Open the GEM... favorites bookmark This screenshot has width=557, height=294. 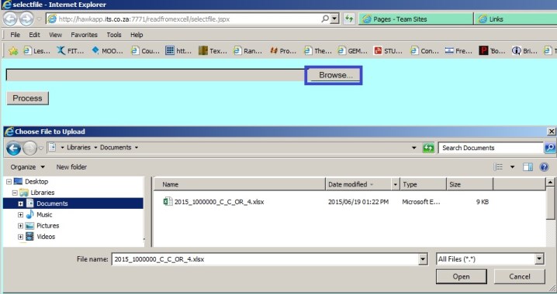pos(353,51)
